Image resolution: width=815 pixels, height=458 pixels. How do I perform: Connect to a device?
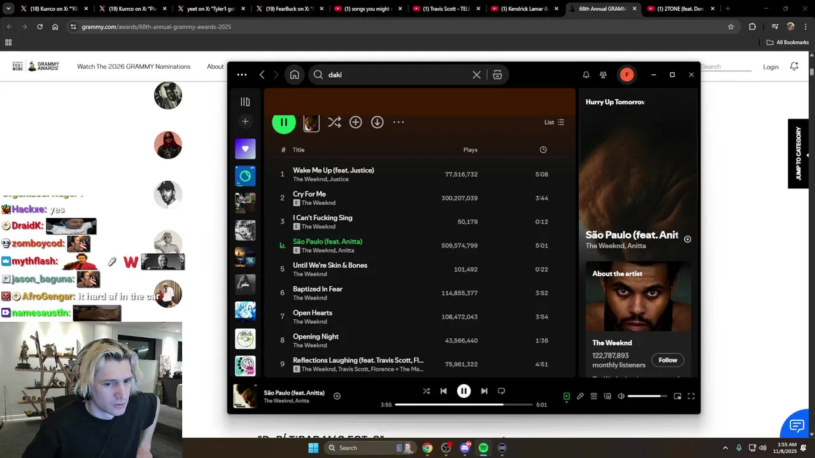tap(607, 396)
